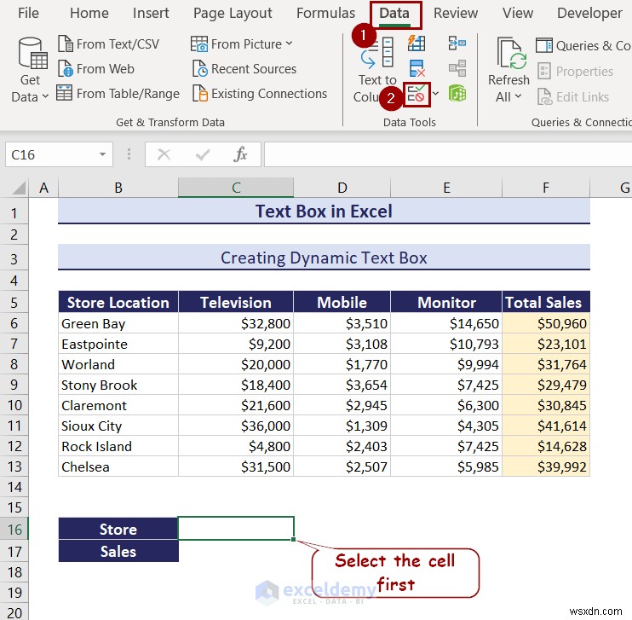Open the File tab
Screen dimensions: 632x620
tap(28, 13)
